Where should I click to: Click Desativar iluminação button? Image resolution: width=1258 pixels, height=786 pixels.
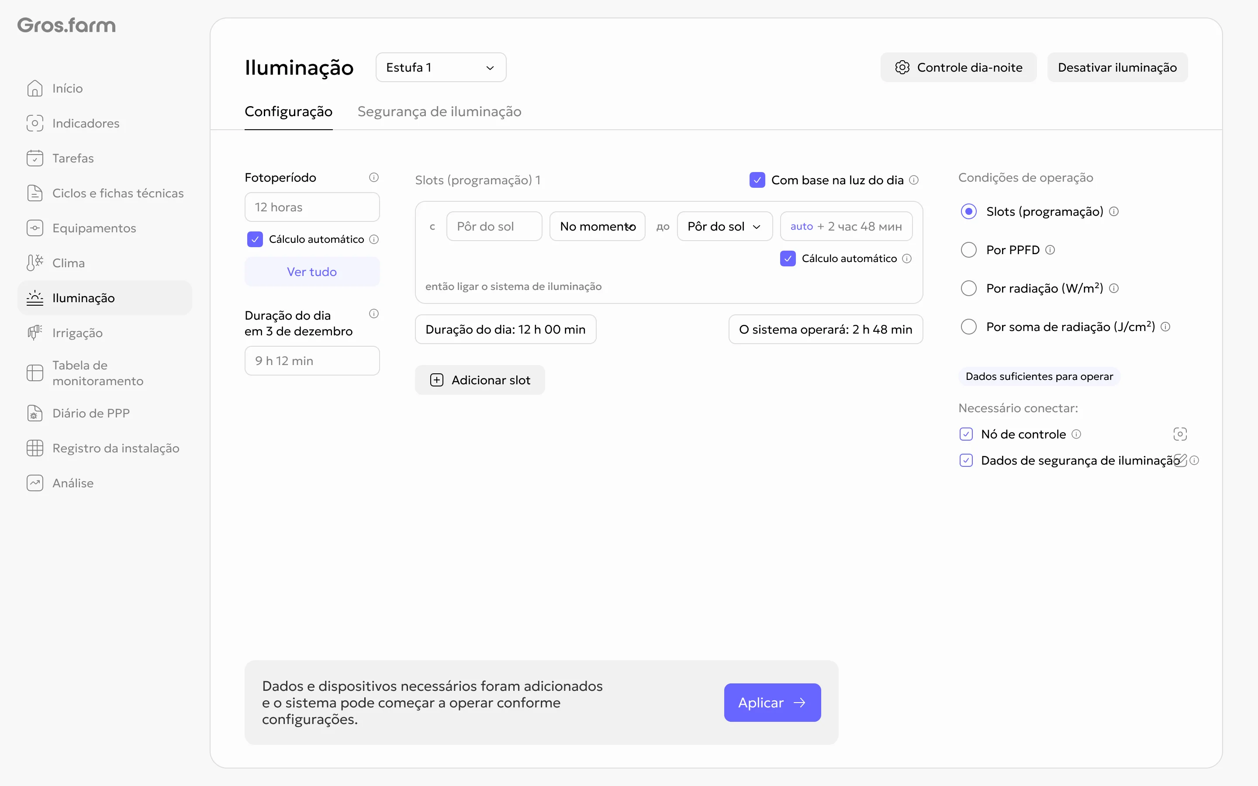(x=1118, y=67)
